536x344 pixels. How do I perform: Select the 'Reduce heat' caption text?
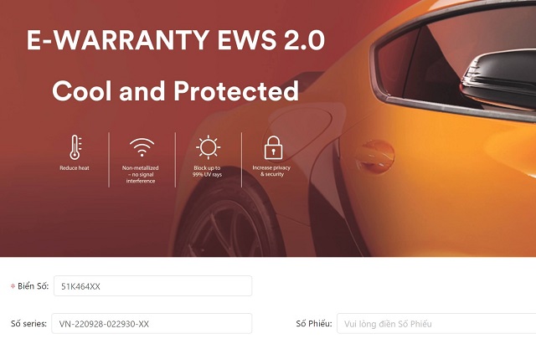pos(75,168)
